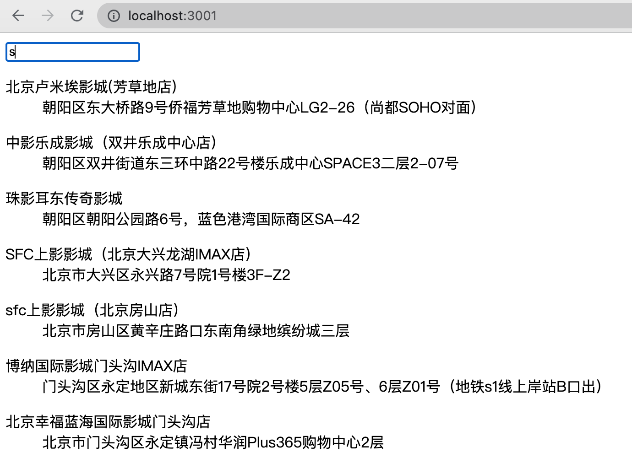Select 中影乐成影城（双井乐成中心店）entry
This screenshot has height=474, width=632.
[x=111, y=143]
